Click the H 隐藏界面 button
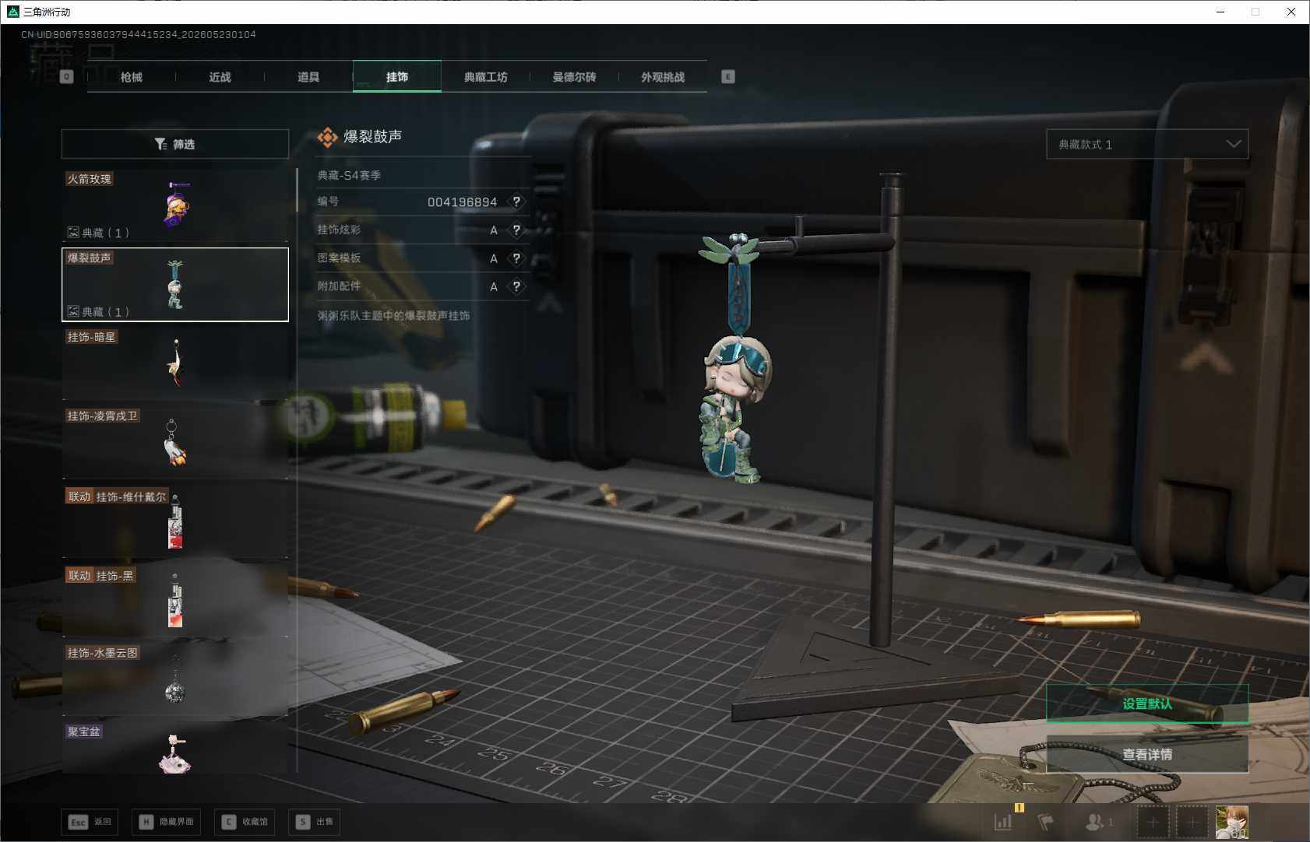 coord(166,822)
